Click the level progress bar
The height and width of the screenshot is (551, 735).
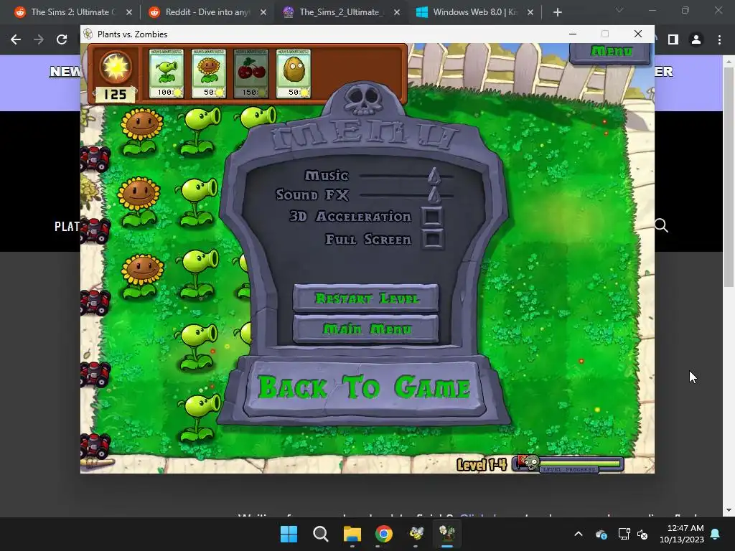568,464
